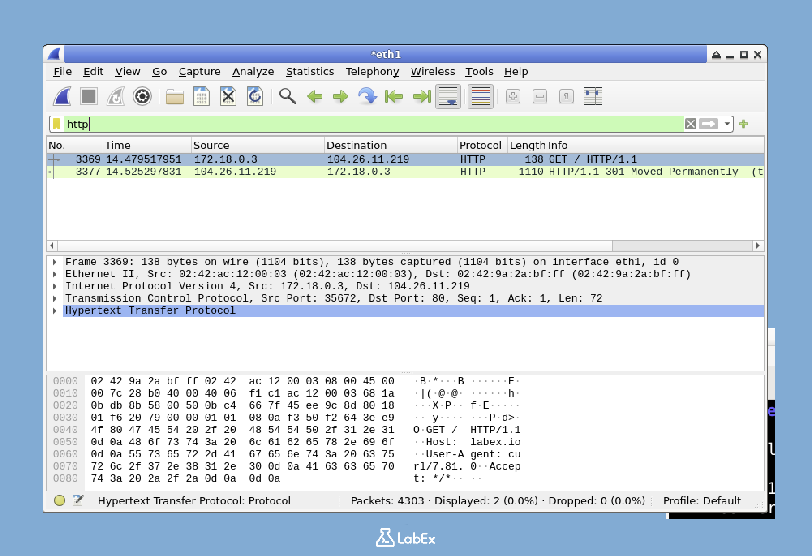Open capture options gear icon
The width and height of the screenshot is (812, 556).
click(142, 97)
